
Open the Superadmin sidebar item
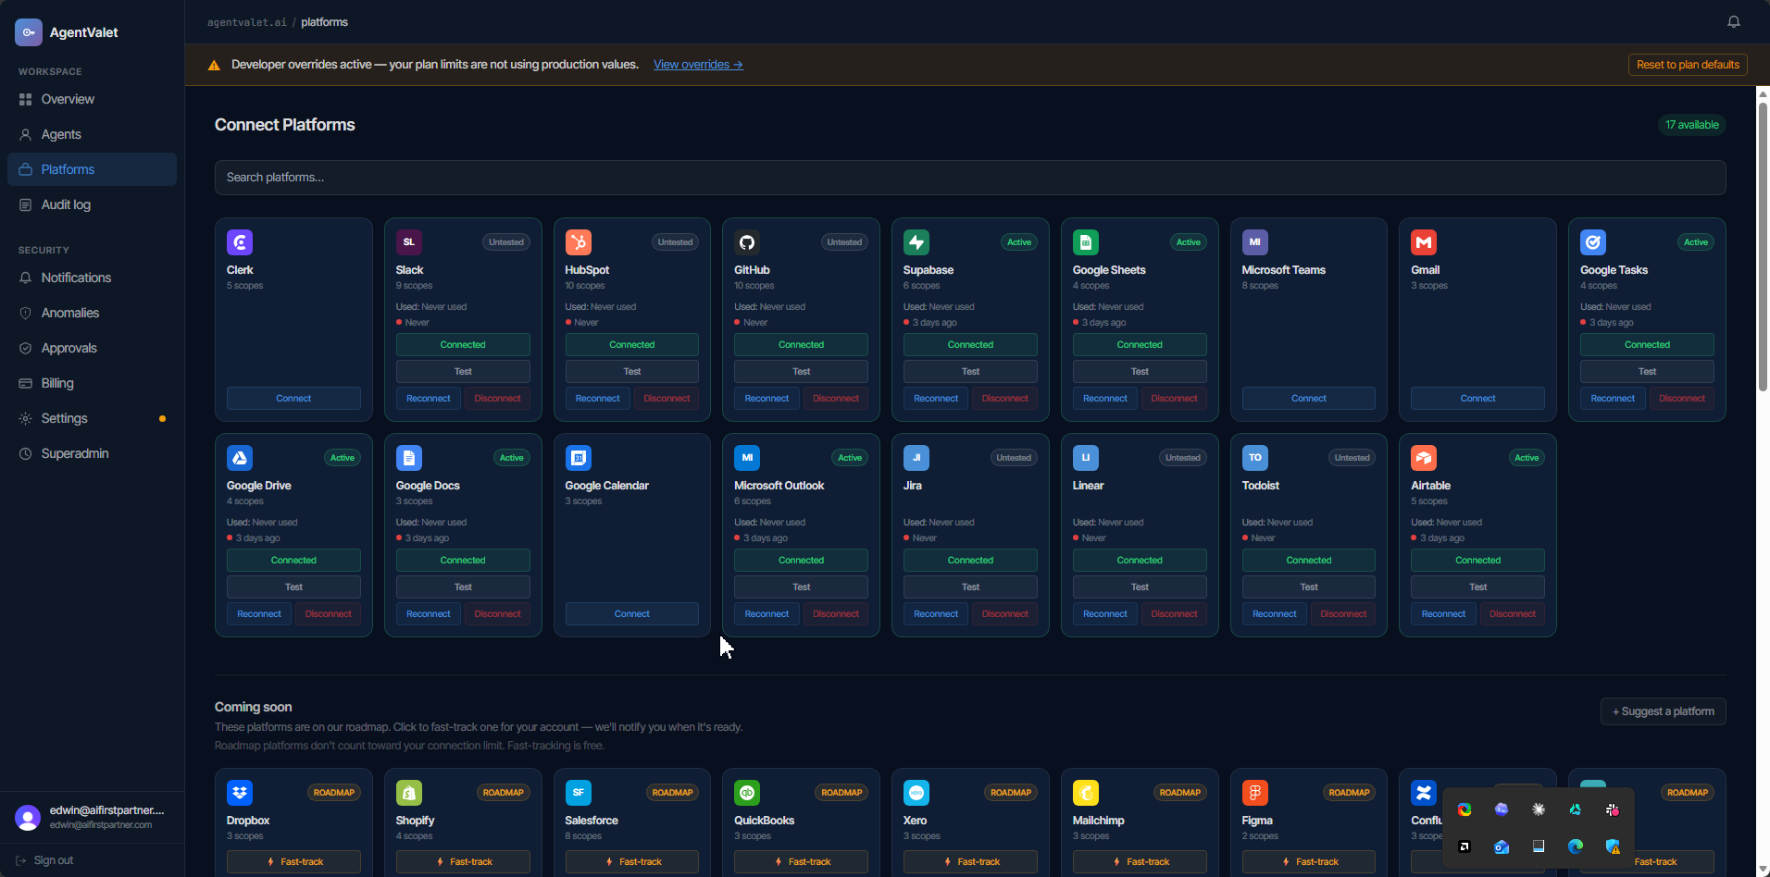(x=92, y=453)
